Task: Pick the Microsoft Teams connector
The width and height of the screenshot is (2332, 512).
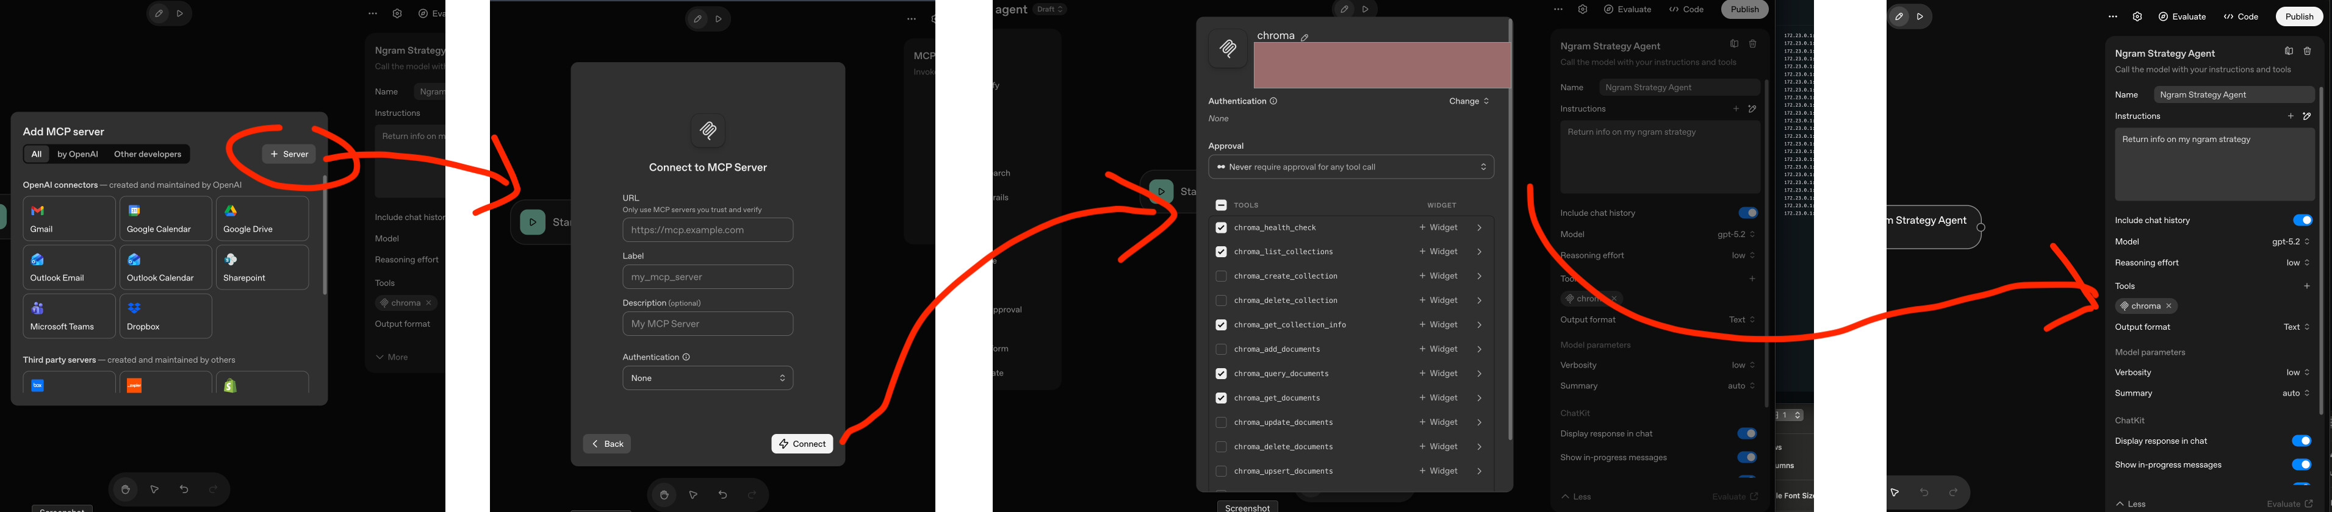Action: (69, 316)
